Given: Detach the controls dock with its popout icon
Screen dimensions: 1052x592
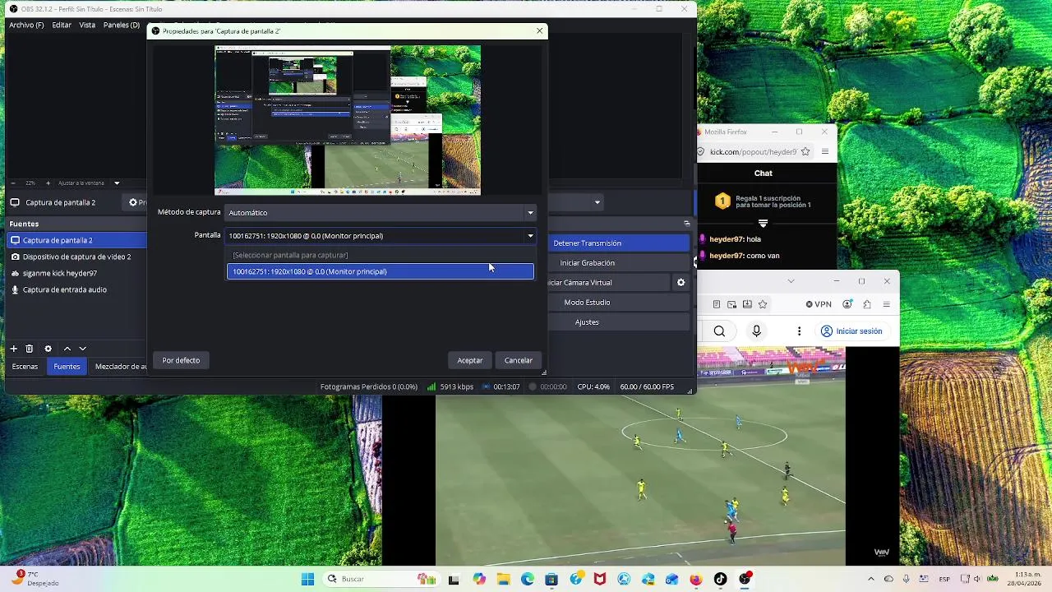Looking at the screenshot, I should 687,224.
